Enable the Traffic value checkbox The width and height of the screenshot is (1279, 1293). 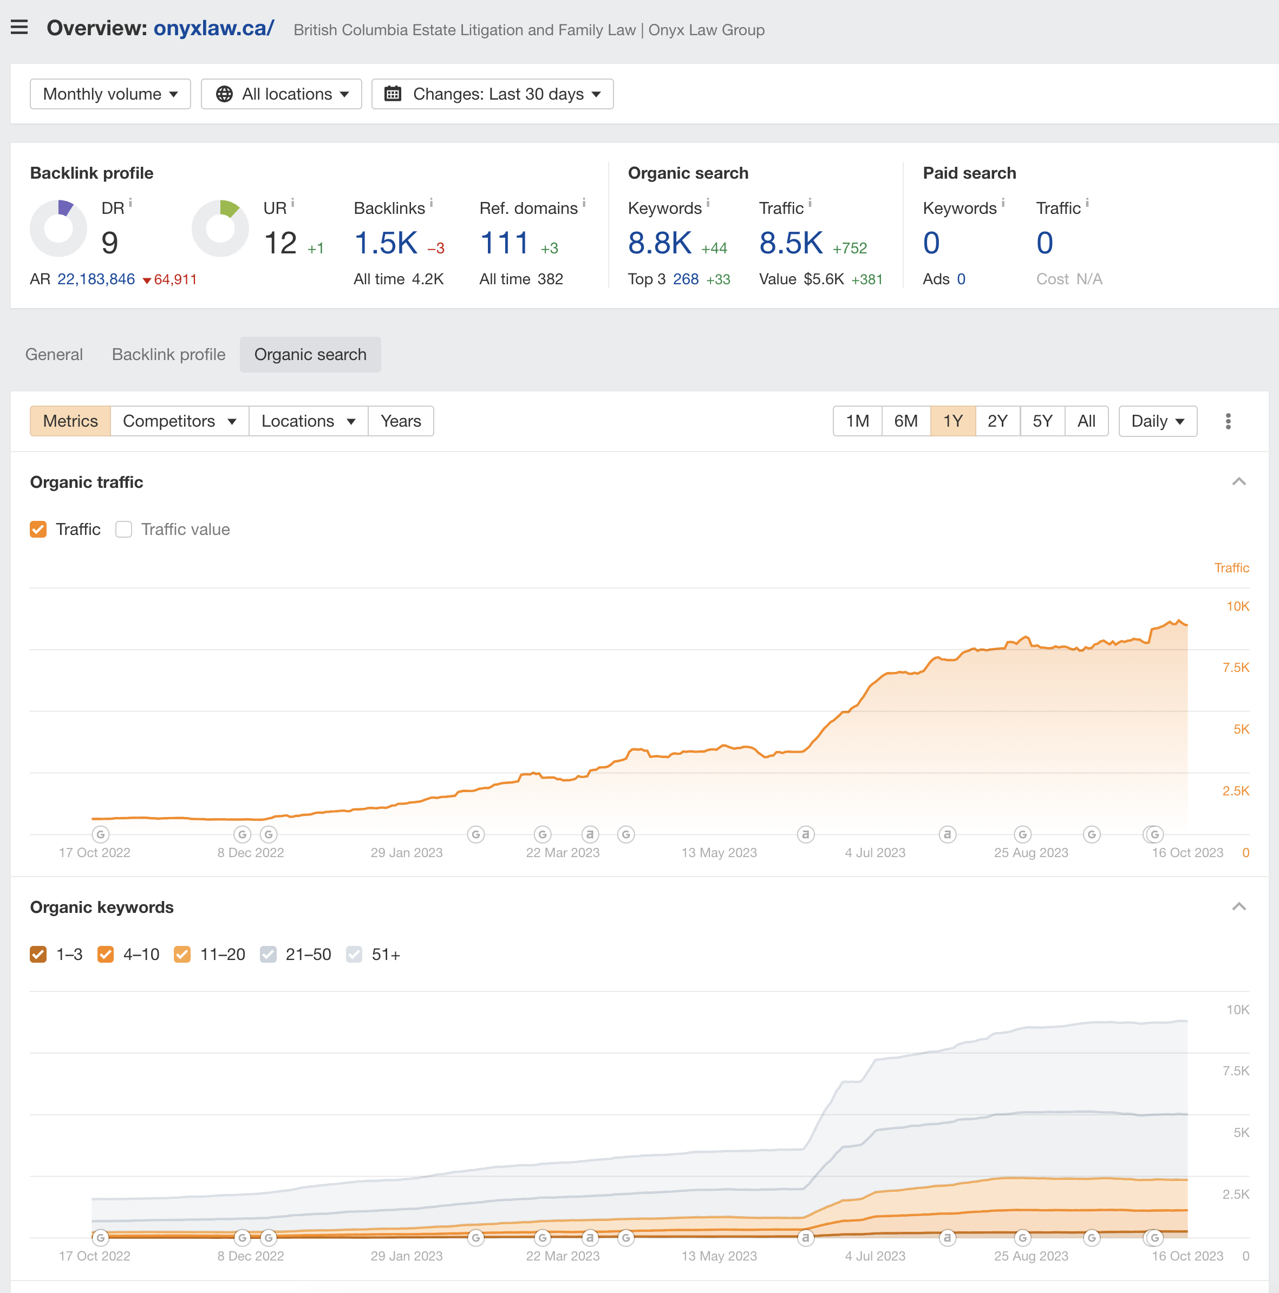[x=124, y=528]
